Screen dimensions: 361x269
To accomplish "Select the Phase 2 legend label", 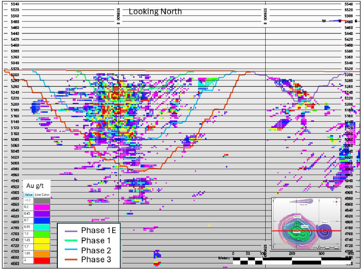I will (96, 251).
